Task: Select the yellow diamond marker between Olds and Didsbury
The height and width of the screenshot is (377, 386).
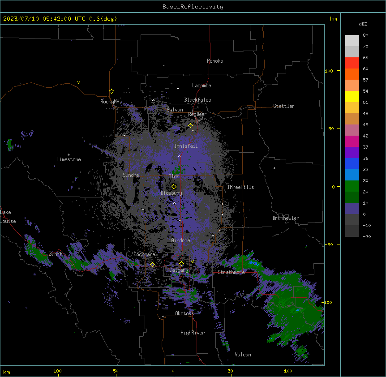Action: coord(174,186)
